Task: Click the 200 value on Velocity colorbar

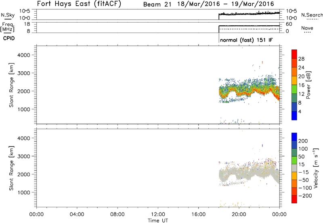Action: click(x=303, y=141)
